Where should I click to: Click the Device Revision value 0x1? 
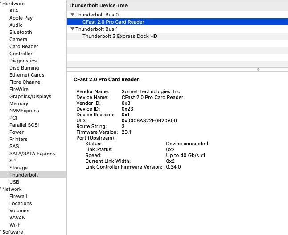[125, 115]
